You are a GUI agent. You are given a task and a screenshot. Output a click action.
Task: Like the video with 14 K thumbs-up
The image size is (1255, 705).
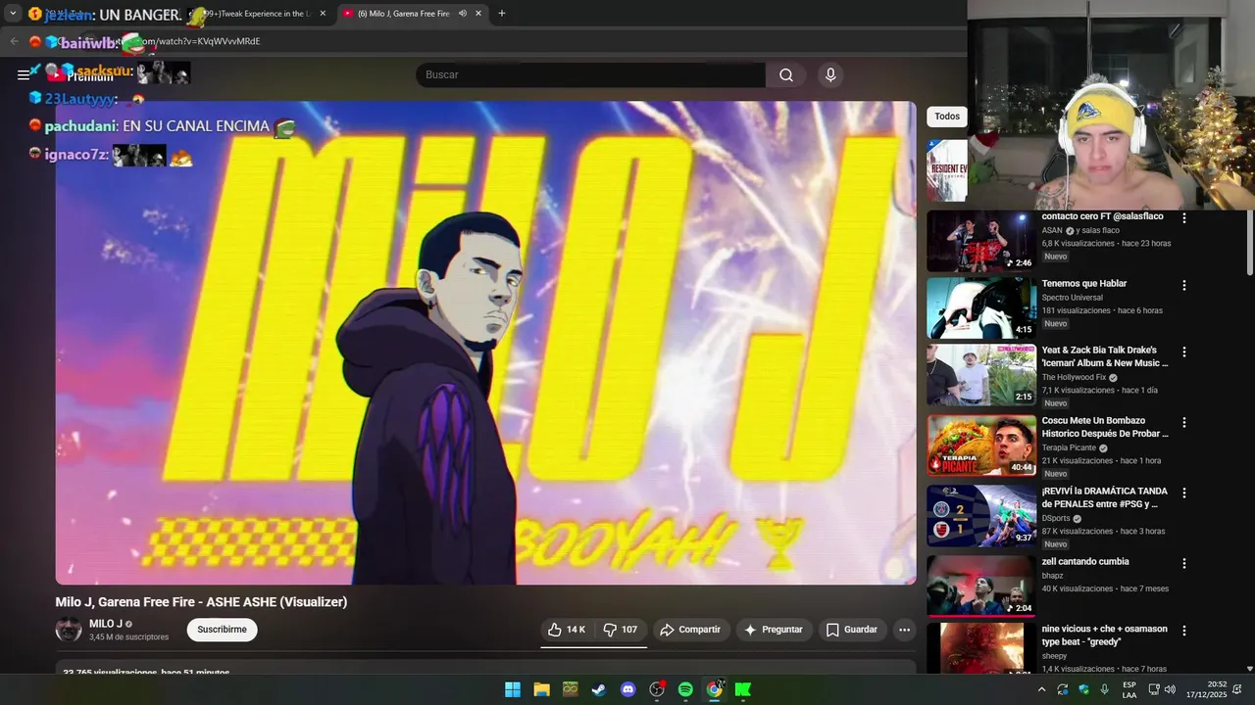[x=567, y=630]
